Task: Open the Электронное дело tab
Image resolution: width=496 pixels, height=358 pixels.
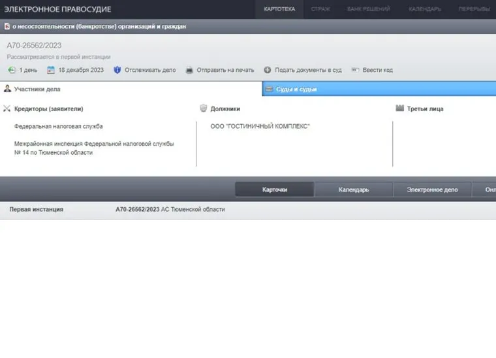Action: tap(432, 189)
